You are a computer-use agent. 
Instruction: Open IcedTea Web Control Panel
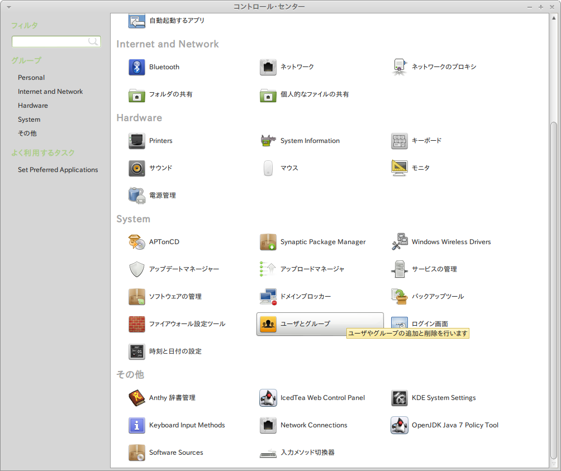(x=268, y=397)
